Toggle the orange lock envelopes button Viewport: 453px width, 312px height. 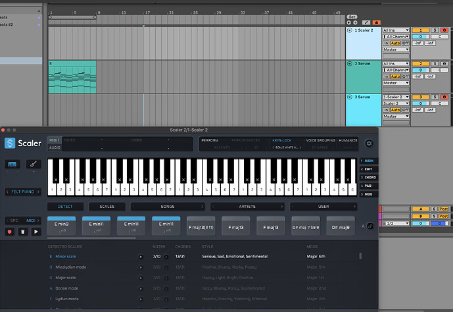coord(377,22)
